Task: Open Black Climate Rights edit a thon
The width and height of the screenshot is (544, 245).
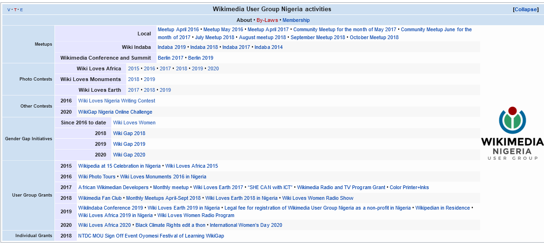Action: tap(170, 225)
